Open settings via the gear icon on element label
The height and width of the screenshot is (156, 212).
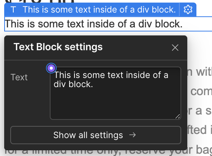[x=188, y=10]
